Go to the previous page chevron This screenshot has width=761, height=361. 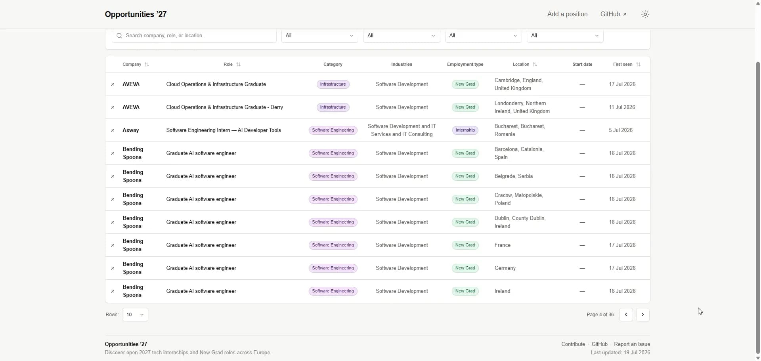pos(626,315)
